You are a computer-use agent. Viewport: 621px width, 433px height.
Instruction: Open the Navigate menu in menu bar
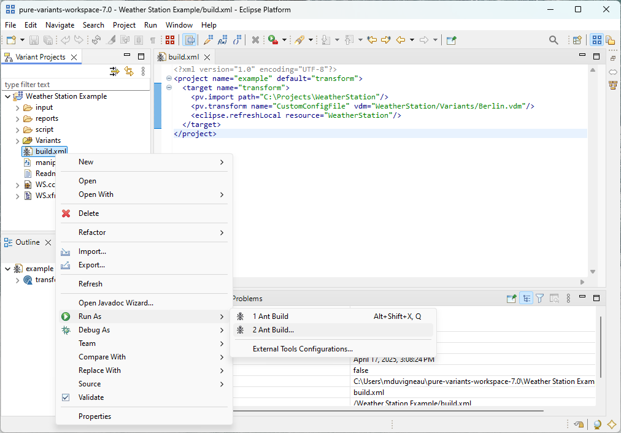click(60, 25)
